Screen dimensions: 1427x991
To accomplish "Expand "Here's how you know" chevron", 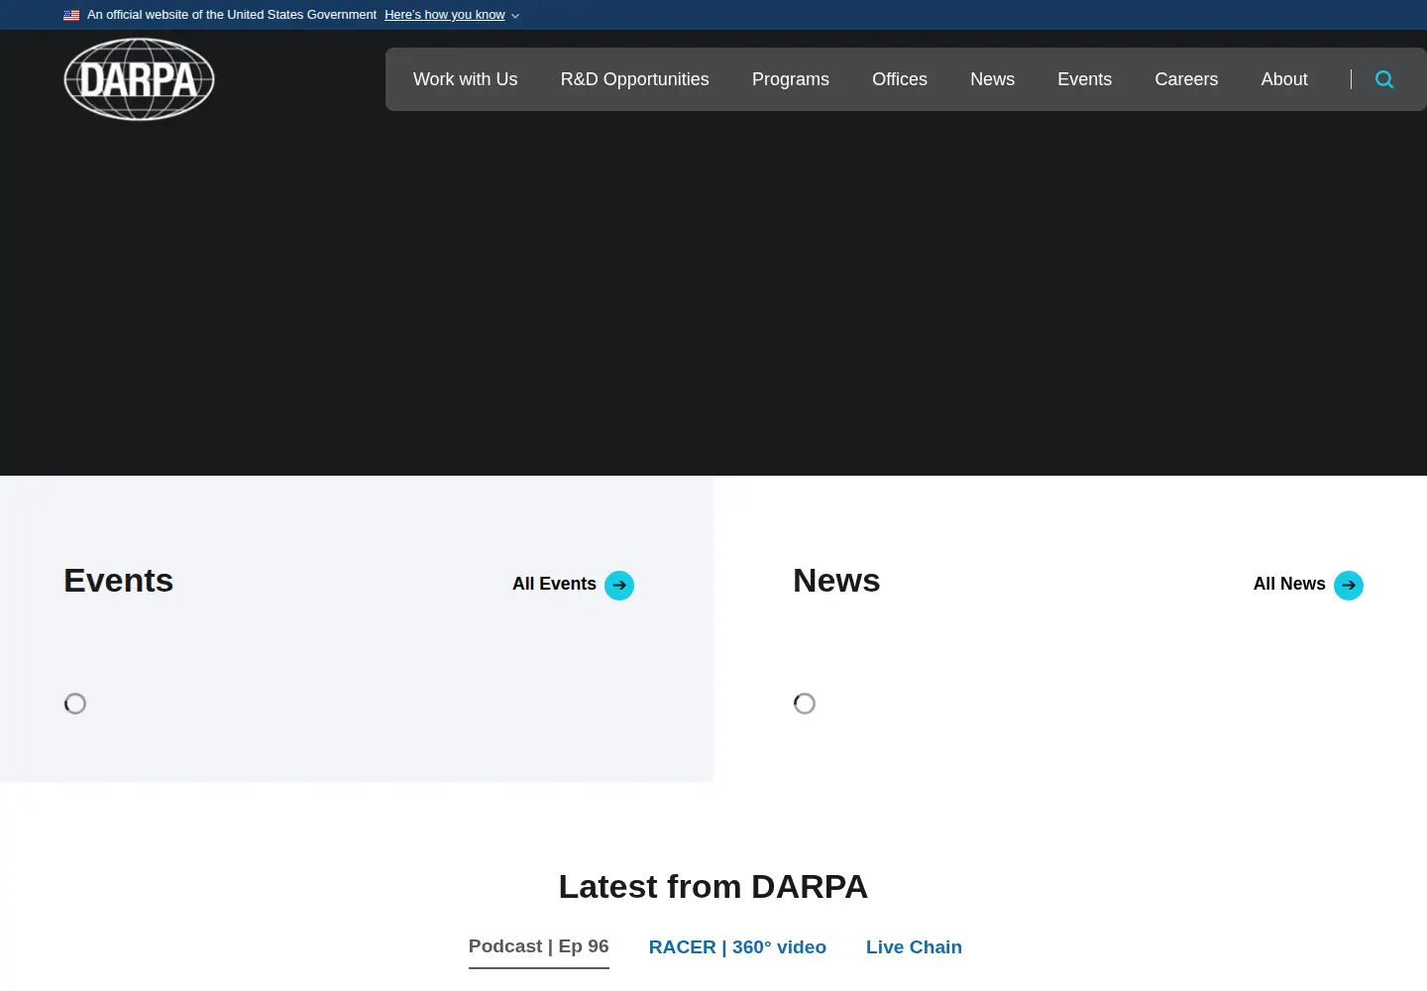I will [x=515, y=16].
